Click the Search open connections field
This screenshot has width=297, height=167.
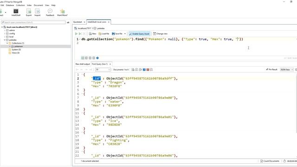[33, 22]
